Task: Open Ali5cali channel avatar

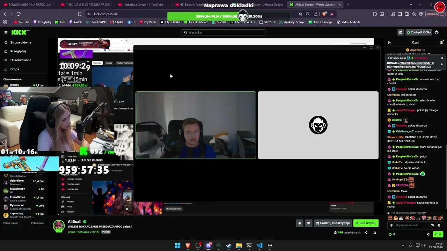Action: (x=59, y=226)
